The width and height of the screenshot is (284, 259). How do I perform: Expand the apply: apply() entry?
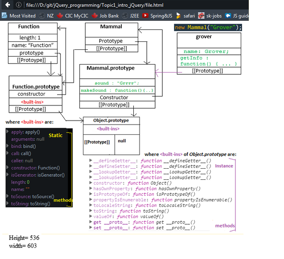point(8,132)
